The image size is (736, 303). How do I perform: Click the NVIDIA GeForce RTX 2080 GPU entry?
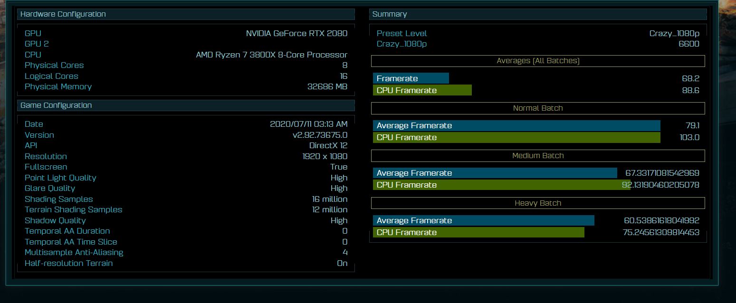click(x=296, y=33)
